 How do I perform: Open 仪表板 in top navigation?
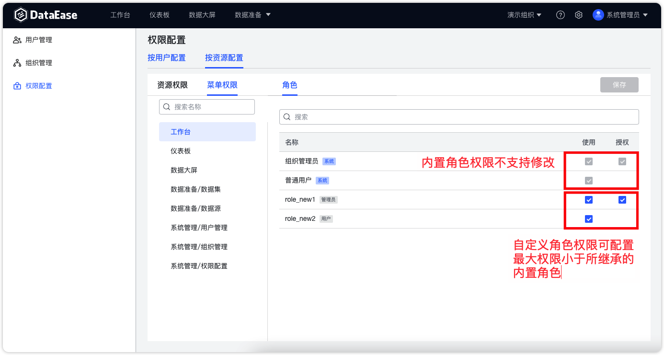tap(160, 15)
